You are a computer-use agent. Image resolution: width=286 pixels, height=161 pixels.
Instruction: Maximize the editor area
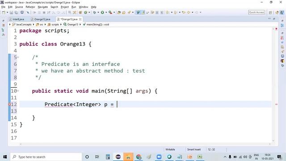[x=274, y=19]
